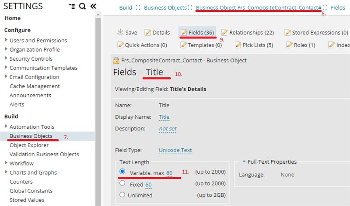350x206 pixels.
Task: Click the Pick Lists (5) pencil icon
Action: coord(238,45)
